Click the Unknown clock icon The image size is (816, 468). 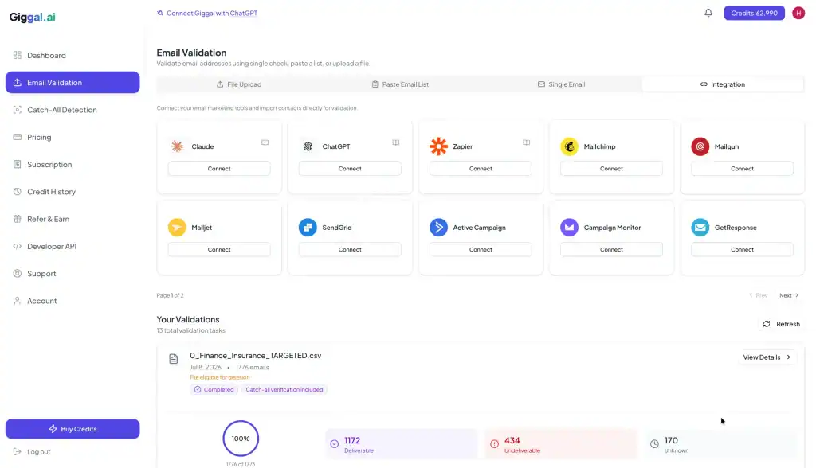pos(654,444)
